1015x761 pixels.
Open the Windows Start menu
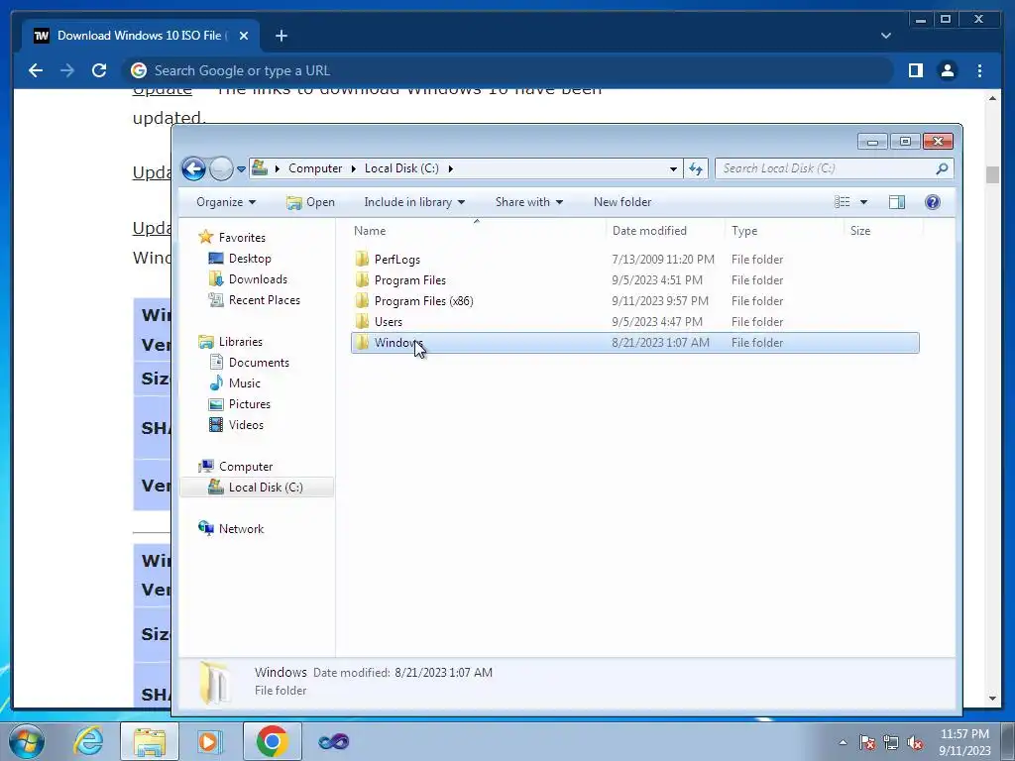(26, 741)
